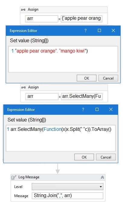
Task: Maximize the lower Expression Editor window
Action: 97,109
